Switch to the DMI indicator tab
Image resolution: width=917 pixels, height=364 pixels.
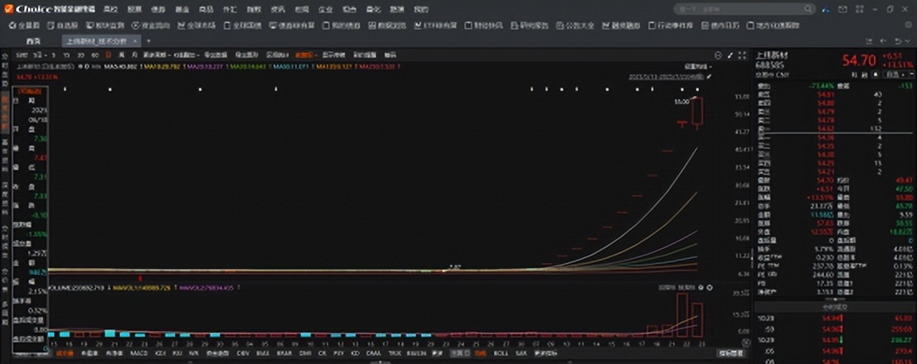coord(304,353)
